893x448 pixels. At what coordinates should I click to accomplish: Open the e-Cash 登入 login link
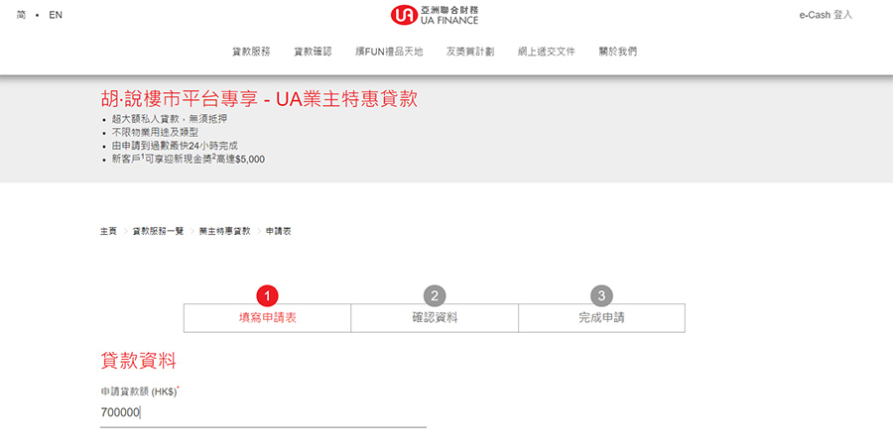click(x=826, y=15)
